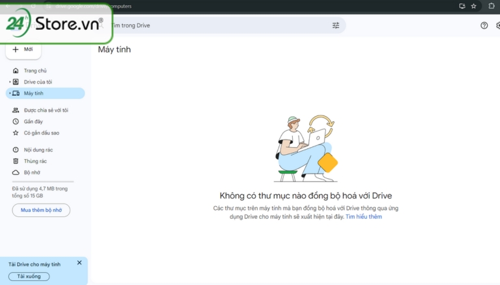The height and width of the screenshot is (285, 500).
Task: Click the drive icon beside Drive của tôi
Action: coord(16,82)
